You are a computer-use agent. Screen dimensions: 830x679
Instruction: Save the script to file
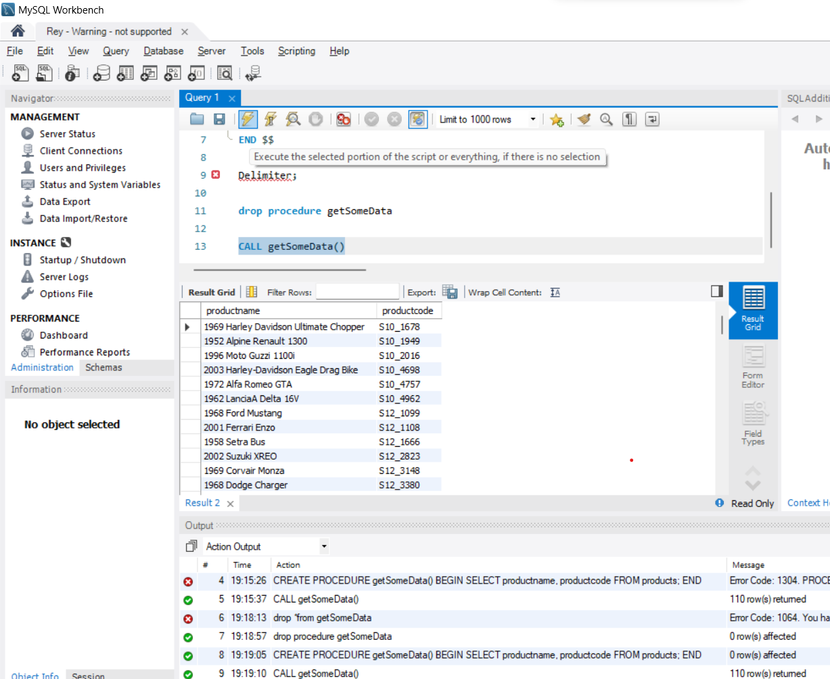pyautogui.click(x=219, y=119)
